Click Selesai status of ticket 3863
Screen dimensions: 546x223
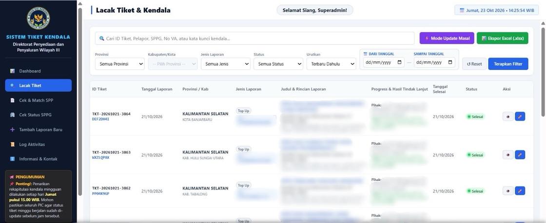pos(476,155)
